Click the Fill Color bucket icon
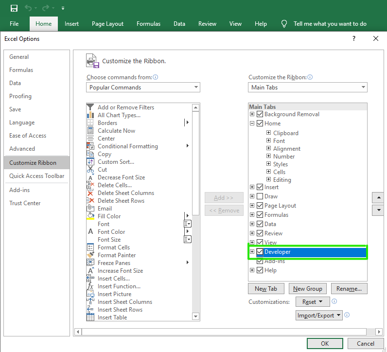This screenshot has width=387, height=352. 90,216
